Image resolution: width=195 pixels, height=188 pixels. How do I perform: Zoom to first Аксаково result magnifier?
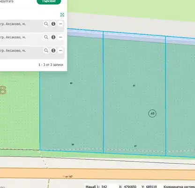pos(46,24)
